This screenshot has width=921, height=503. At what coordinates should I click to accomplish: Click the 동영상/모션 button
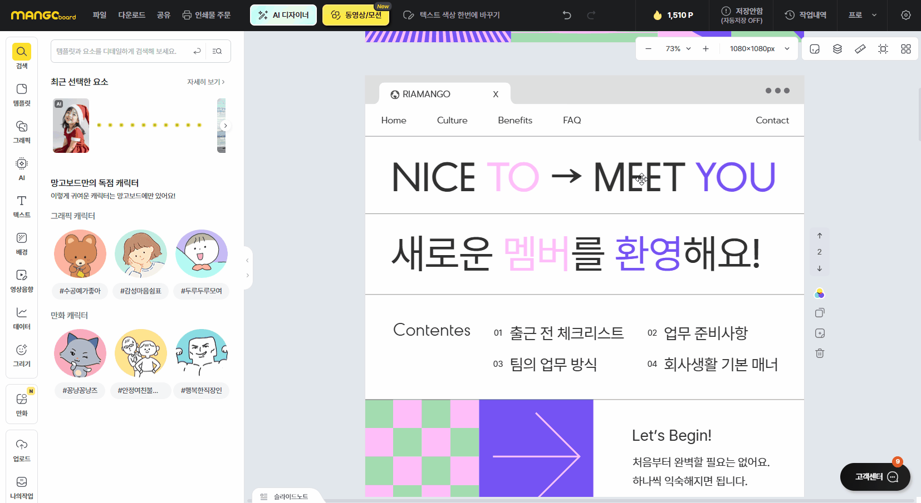[x=356, y=15]
